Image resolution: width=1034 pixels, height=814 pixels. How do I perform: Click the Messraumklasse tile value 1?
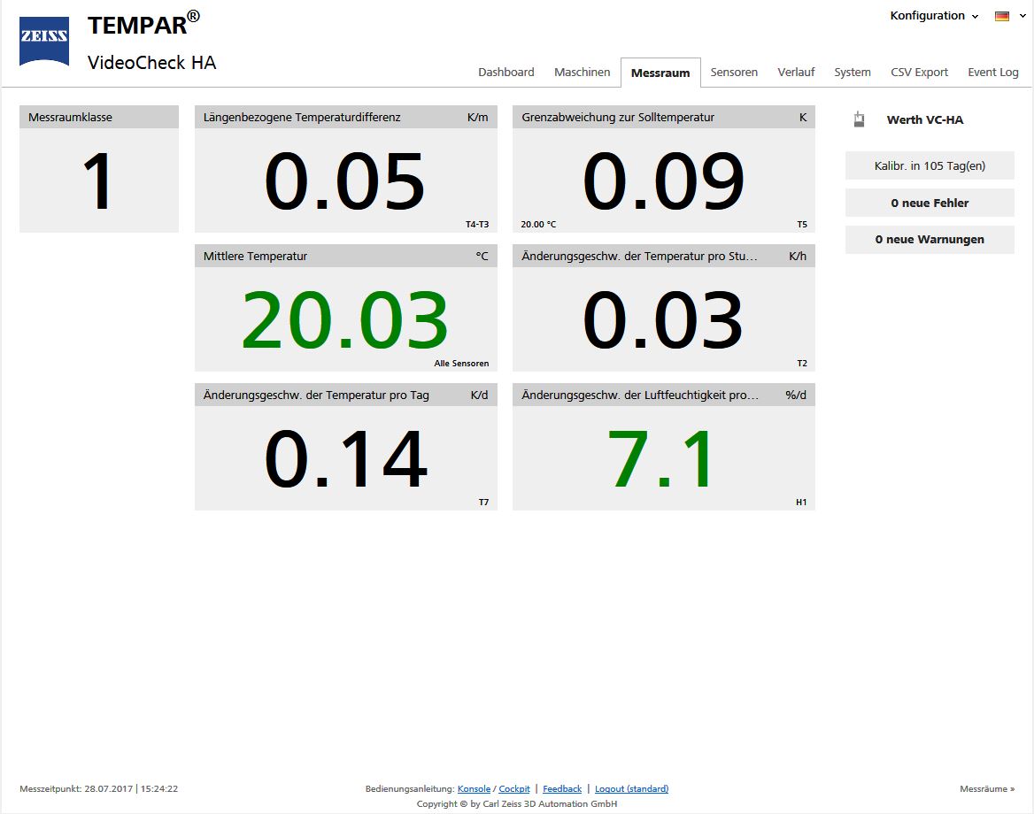coord(98,180)
